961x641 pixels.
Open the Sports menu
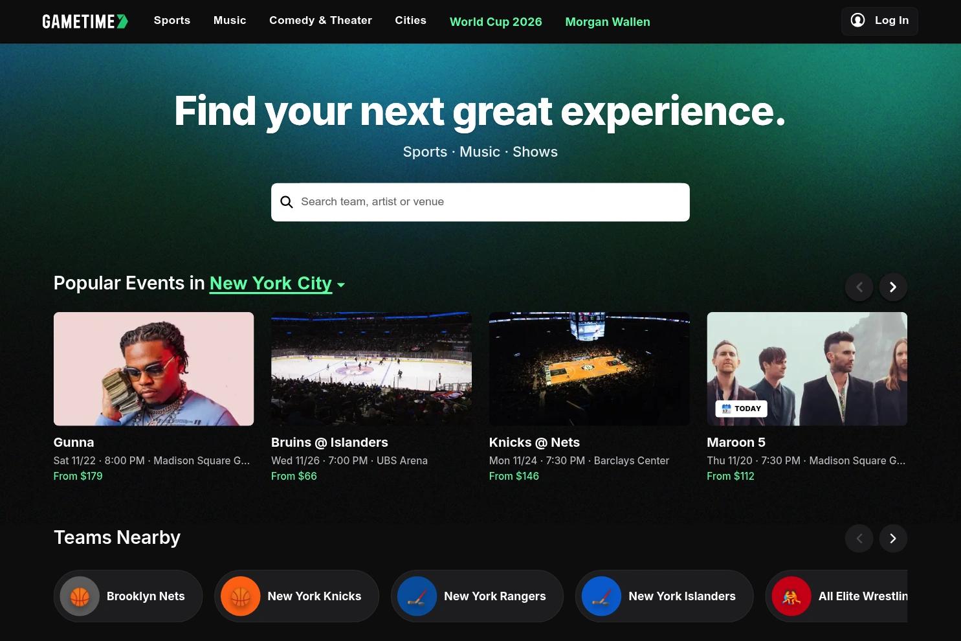pos(172,21)
